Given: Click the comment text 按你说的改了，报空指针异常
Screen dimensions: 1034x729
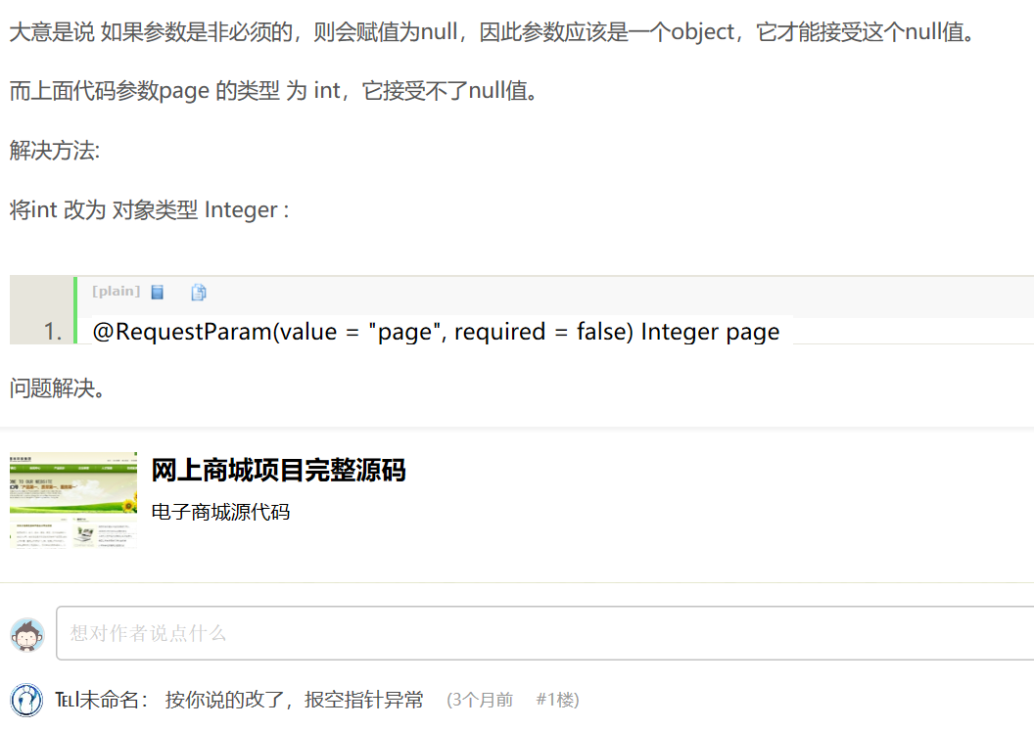Looking at the screenshot, I should click(x=294, y=700).
